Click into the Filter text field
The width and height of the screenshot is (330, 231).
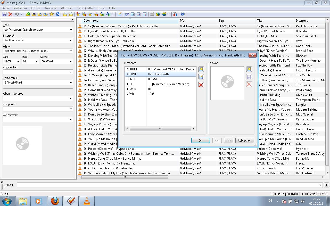pyautogui.click(x=168, y=185)
